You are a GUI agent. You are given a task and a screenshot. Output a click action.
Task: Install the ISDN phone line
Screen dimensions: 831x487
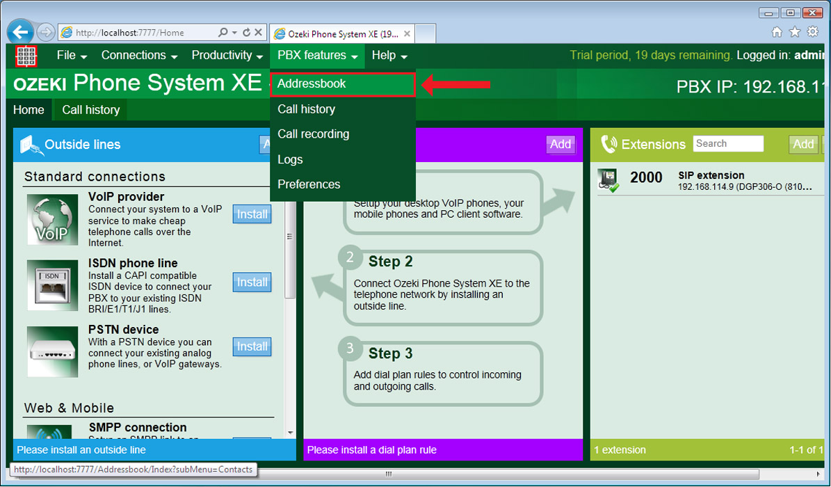[x=252, y=282]
